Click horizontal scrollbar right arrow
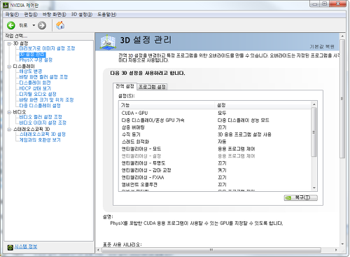 click(x=336, y=250)
